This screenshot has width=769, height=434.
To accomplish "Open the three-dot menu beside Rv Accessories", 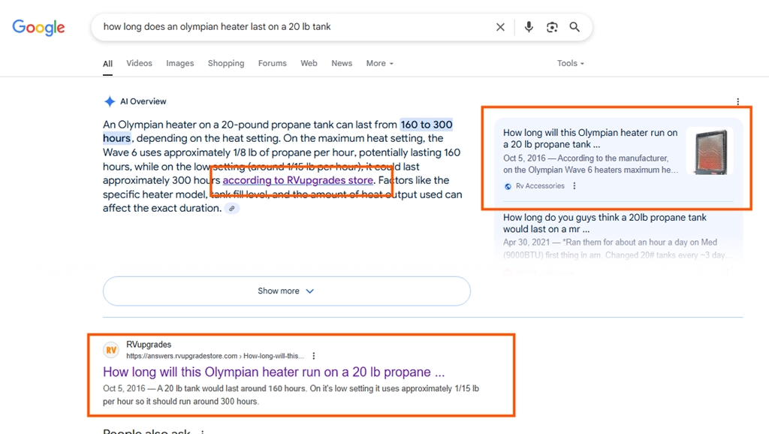I will tap(574, 186).
